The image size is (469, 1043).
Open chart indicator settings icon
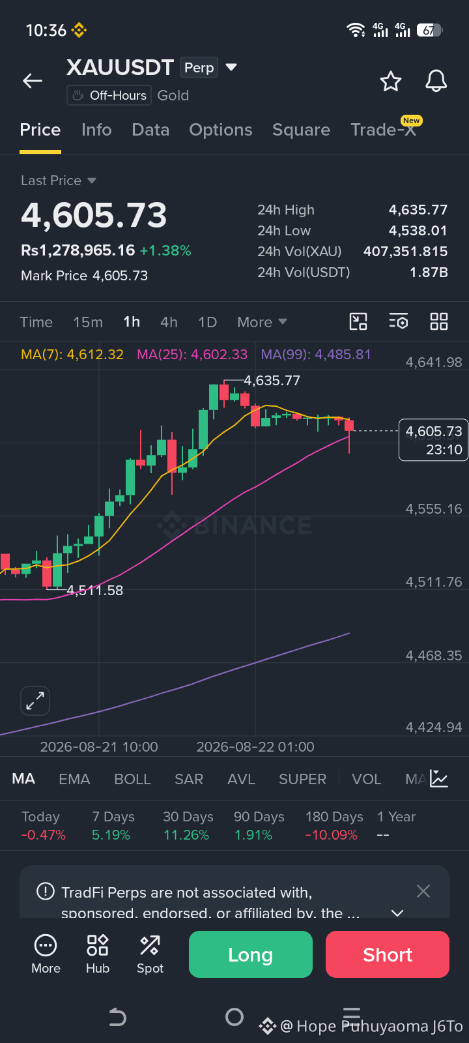[x=399, y=321]
